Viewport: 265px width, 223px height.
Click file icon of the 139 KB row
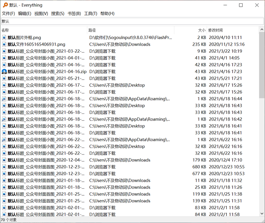pos(4,201)
